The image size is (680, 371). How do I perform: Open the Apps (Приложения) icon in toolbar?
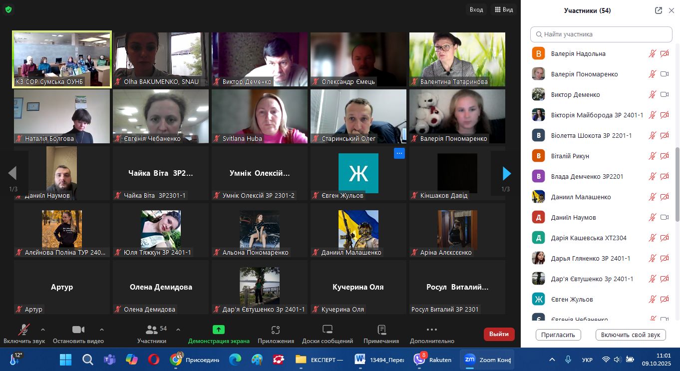pyautogui.click(x=276, y=330)
